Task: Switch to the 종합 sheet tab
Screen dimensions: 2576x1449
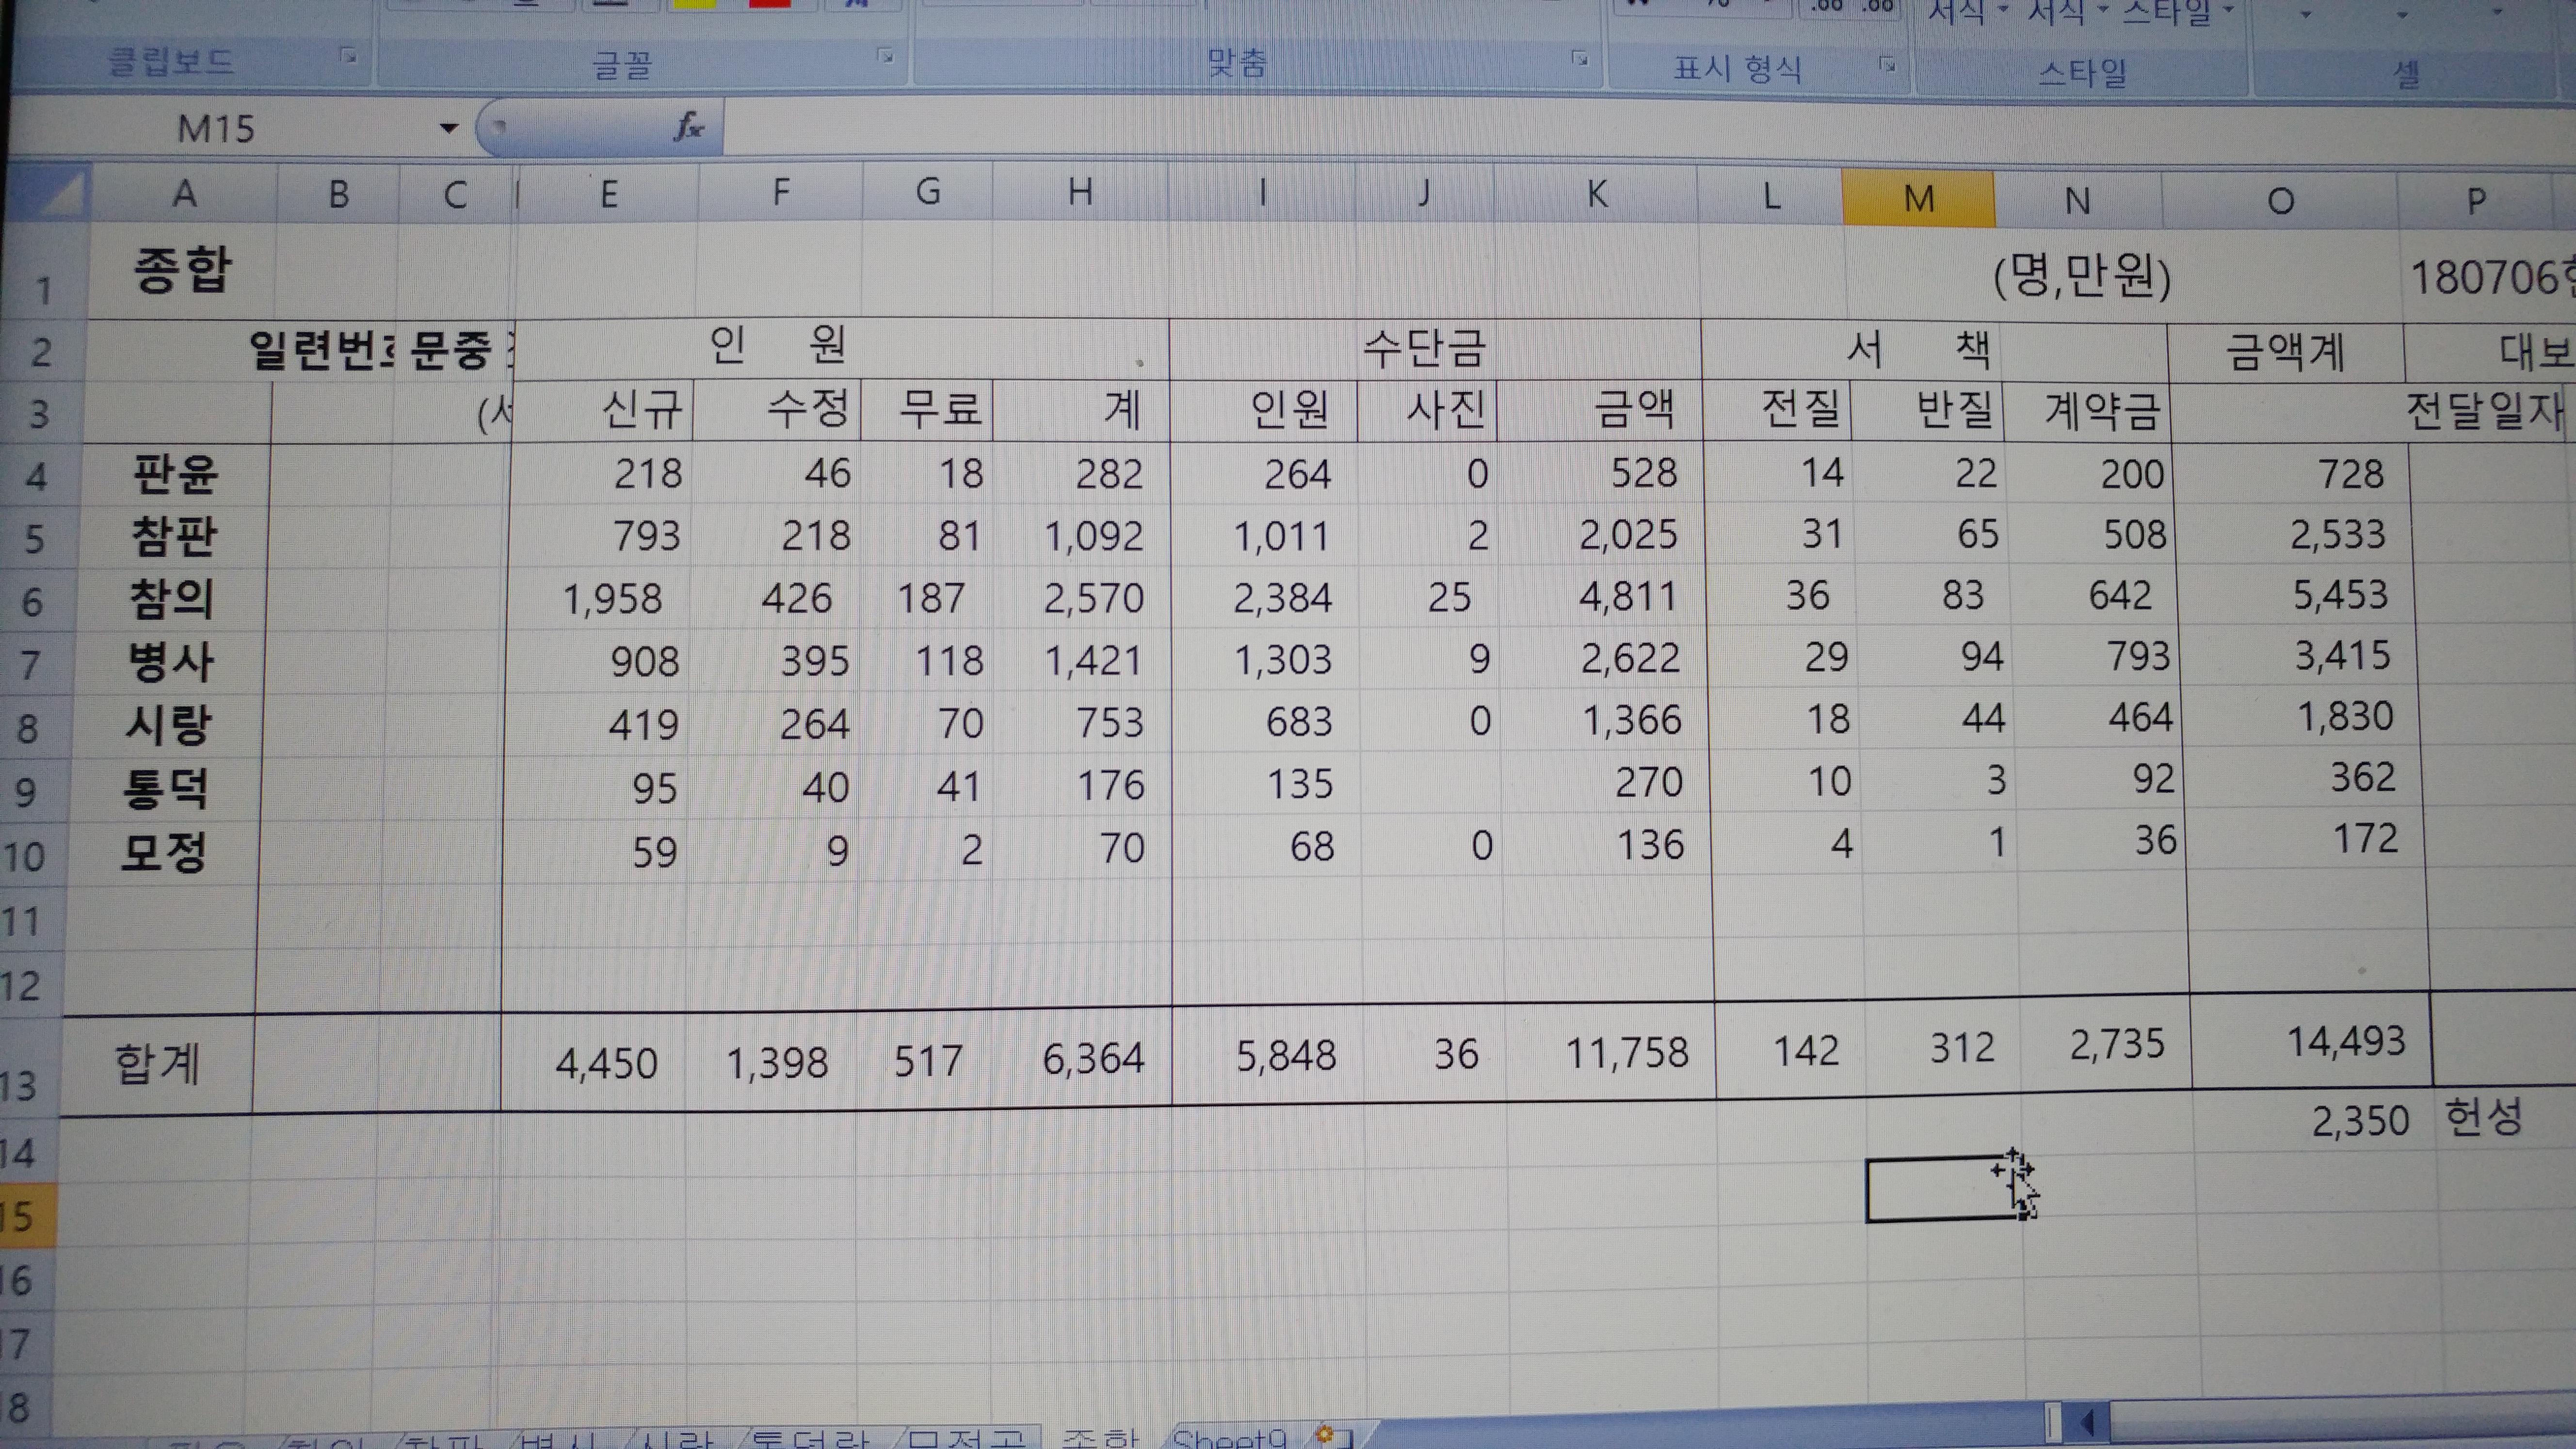Action: coord(1100,1438)
